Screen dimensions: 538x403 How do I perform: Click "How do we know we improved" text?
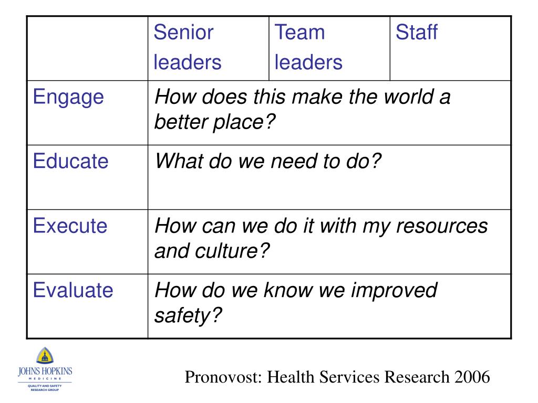click(296, 290)
